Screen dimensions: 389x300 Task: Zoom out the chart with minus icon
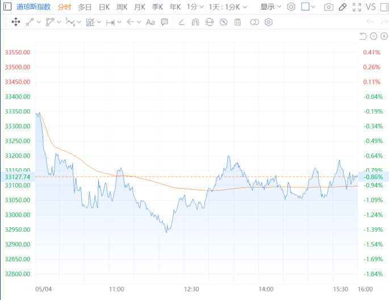[x=374, y=36]
